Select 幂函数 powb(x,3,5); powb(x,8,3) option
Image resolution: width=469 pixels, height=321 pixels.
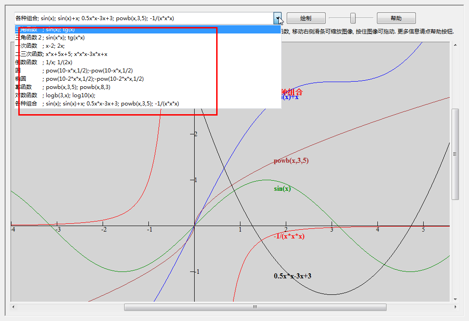148,87
